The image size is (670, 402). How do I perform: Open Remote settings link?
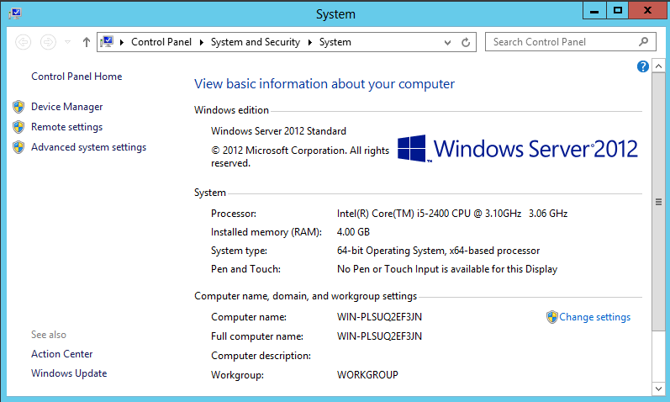click(66, 127)
